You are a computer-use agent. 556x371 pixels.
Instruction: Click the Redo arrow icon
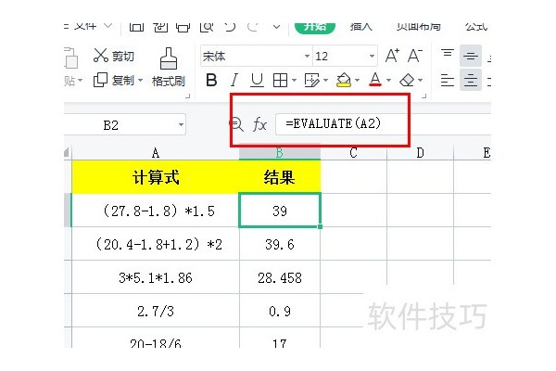pos(253,27)
